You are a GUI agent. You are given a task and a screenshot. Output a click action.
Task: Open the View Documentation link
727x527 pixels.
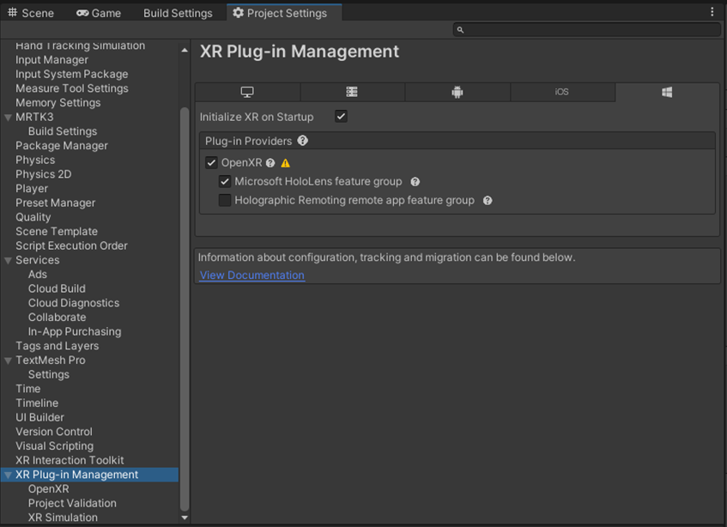252,276
